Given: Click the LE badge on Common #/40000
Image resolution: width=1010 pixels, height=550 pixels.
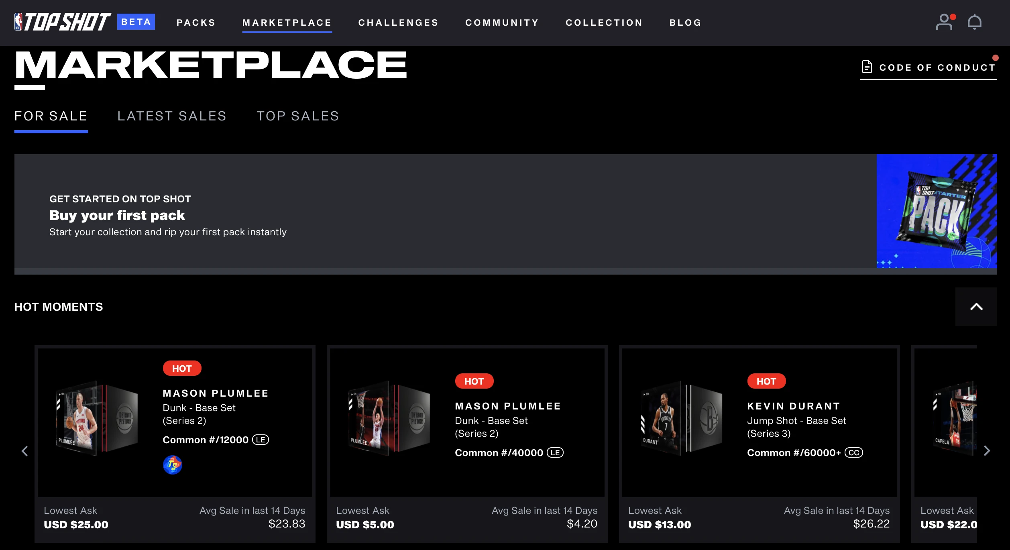Looking at the screenshot, I should 555,453.
